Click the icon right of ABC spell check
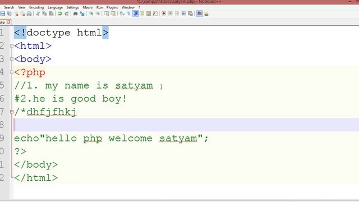The height and width of the screenshot is (202, 359). 206,13
